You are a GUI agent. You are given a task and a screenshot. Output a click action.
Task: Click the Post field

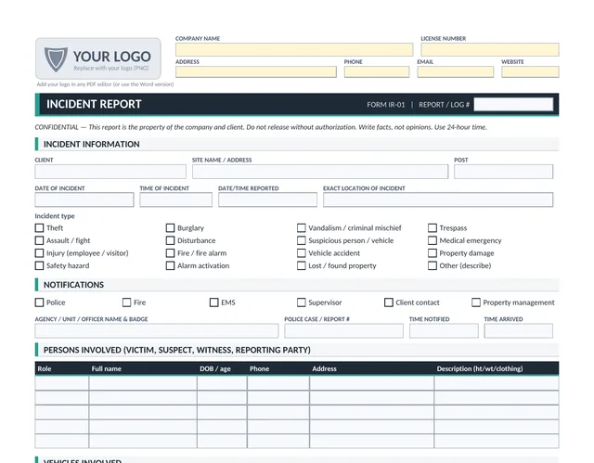[x=503, y=172]
